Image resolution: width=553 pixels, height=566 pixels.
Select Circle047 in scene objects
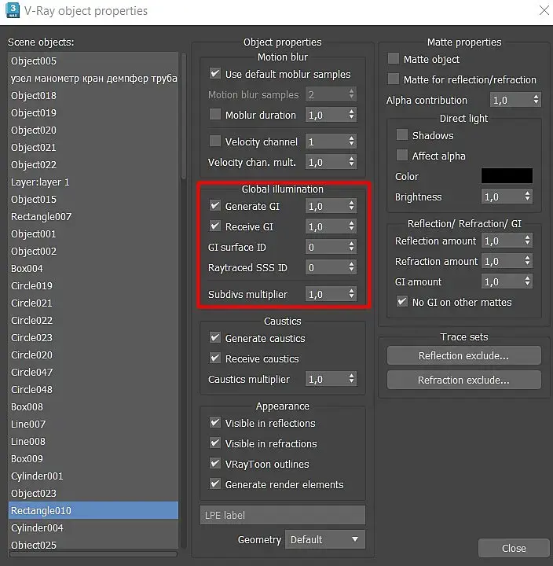[93, 372]
